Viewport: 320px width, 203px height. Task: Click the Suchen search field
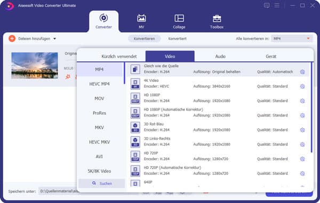(x=102, y=183)
